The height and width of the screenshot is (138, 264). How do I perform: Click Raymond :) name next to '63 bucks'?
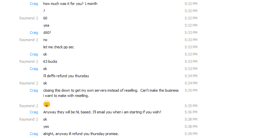[x=29, y=61]
